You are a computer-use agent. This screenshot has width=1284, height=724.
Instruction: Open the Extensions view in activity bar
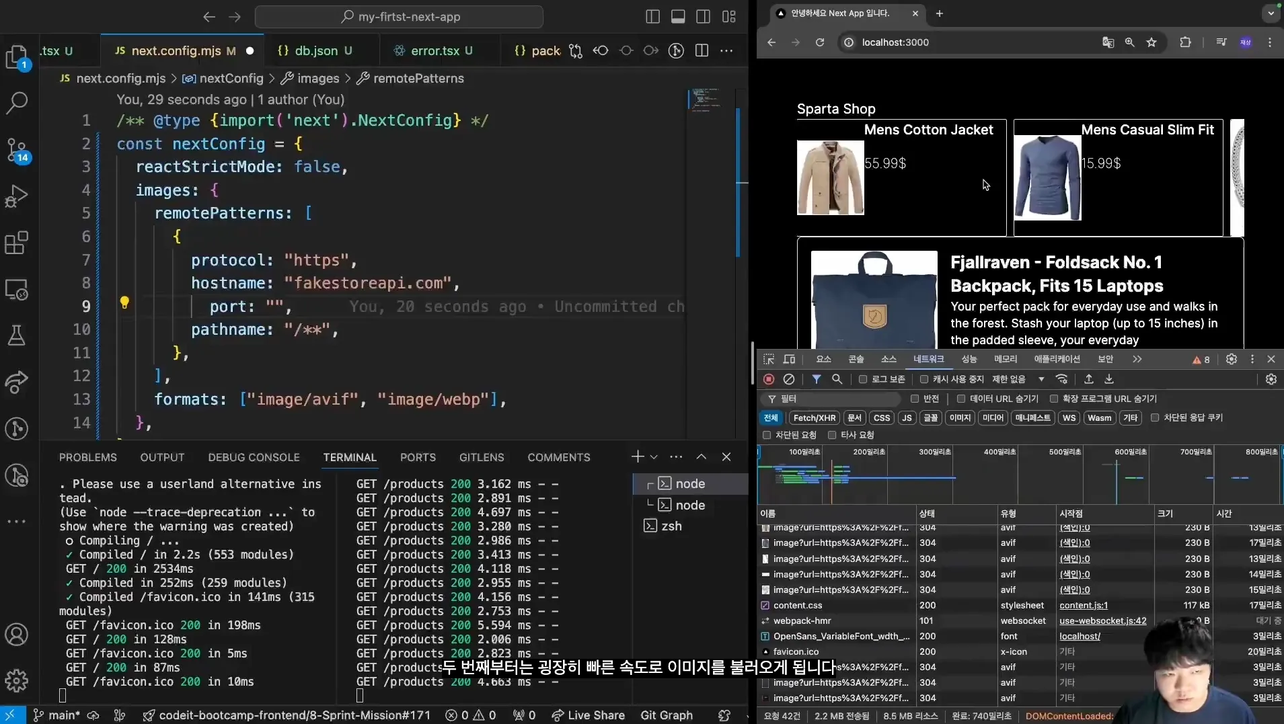pos(17,243)
